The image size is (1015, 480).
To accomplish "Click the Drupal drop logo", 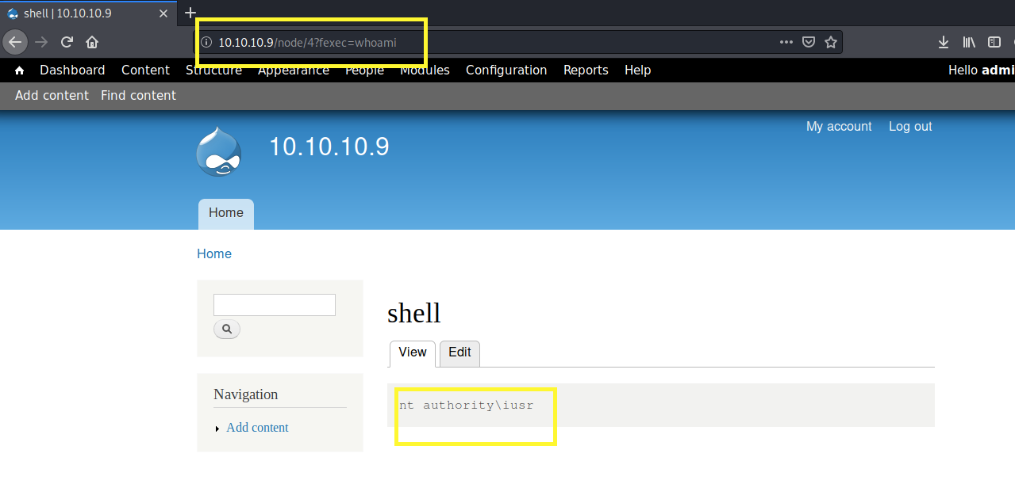I will point(218,151).
